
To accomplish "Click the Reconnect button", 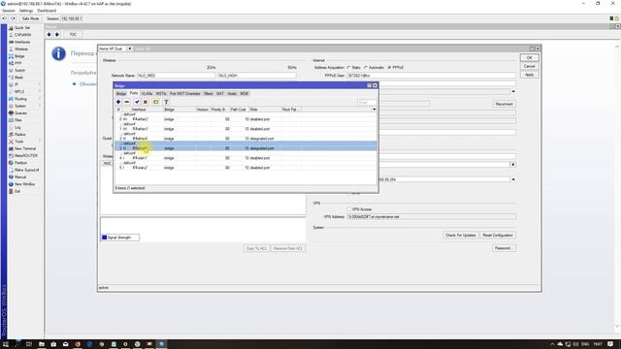I will point(505,104).
